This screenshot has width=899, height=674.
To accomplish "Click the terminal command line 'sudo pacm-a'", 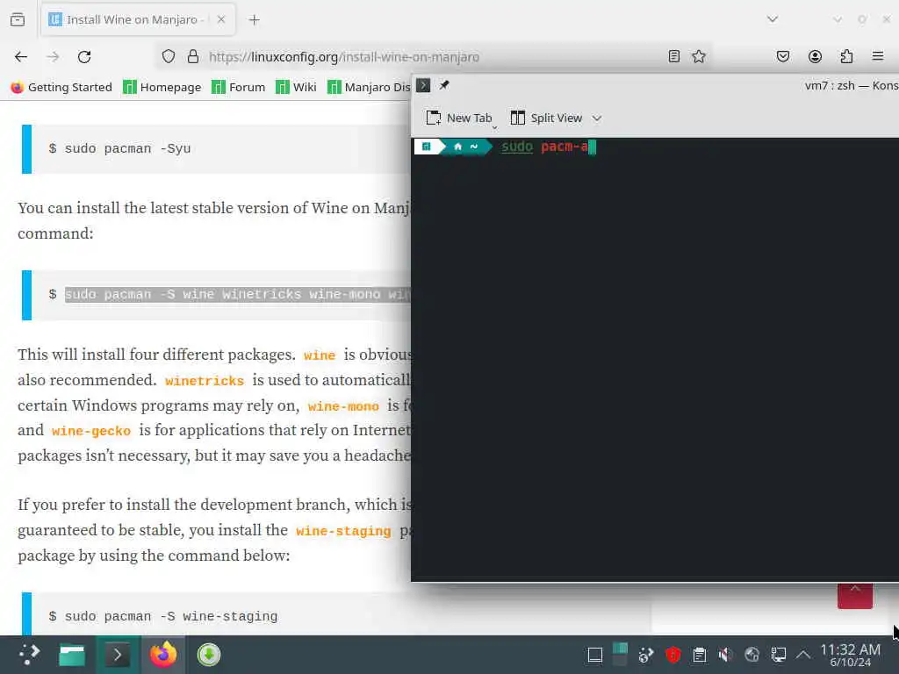I will click(x=545, y=147).
